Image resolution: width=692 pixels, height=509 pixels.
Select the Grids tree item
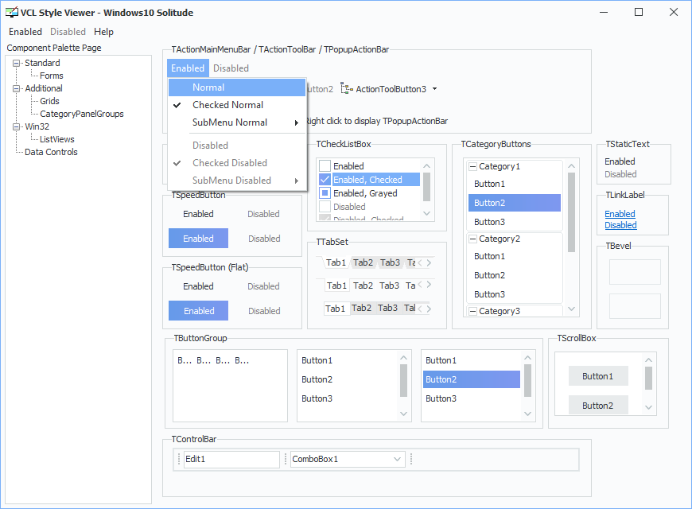[49, 101]
